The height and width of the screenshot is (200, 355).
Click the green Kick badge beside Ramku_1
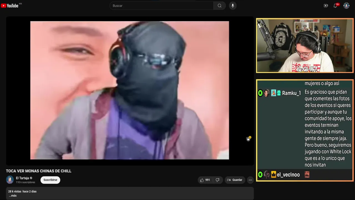(260, 93)
